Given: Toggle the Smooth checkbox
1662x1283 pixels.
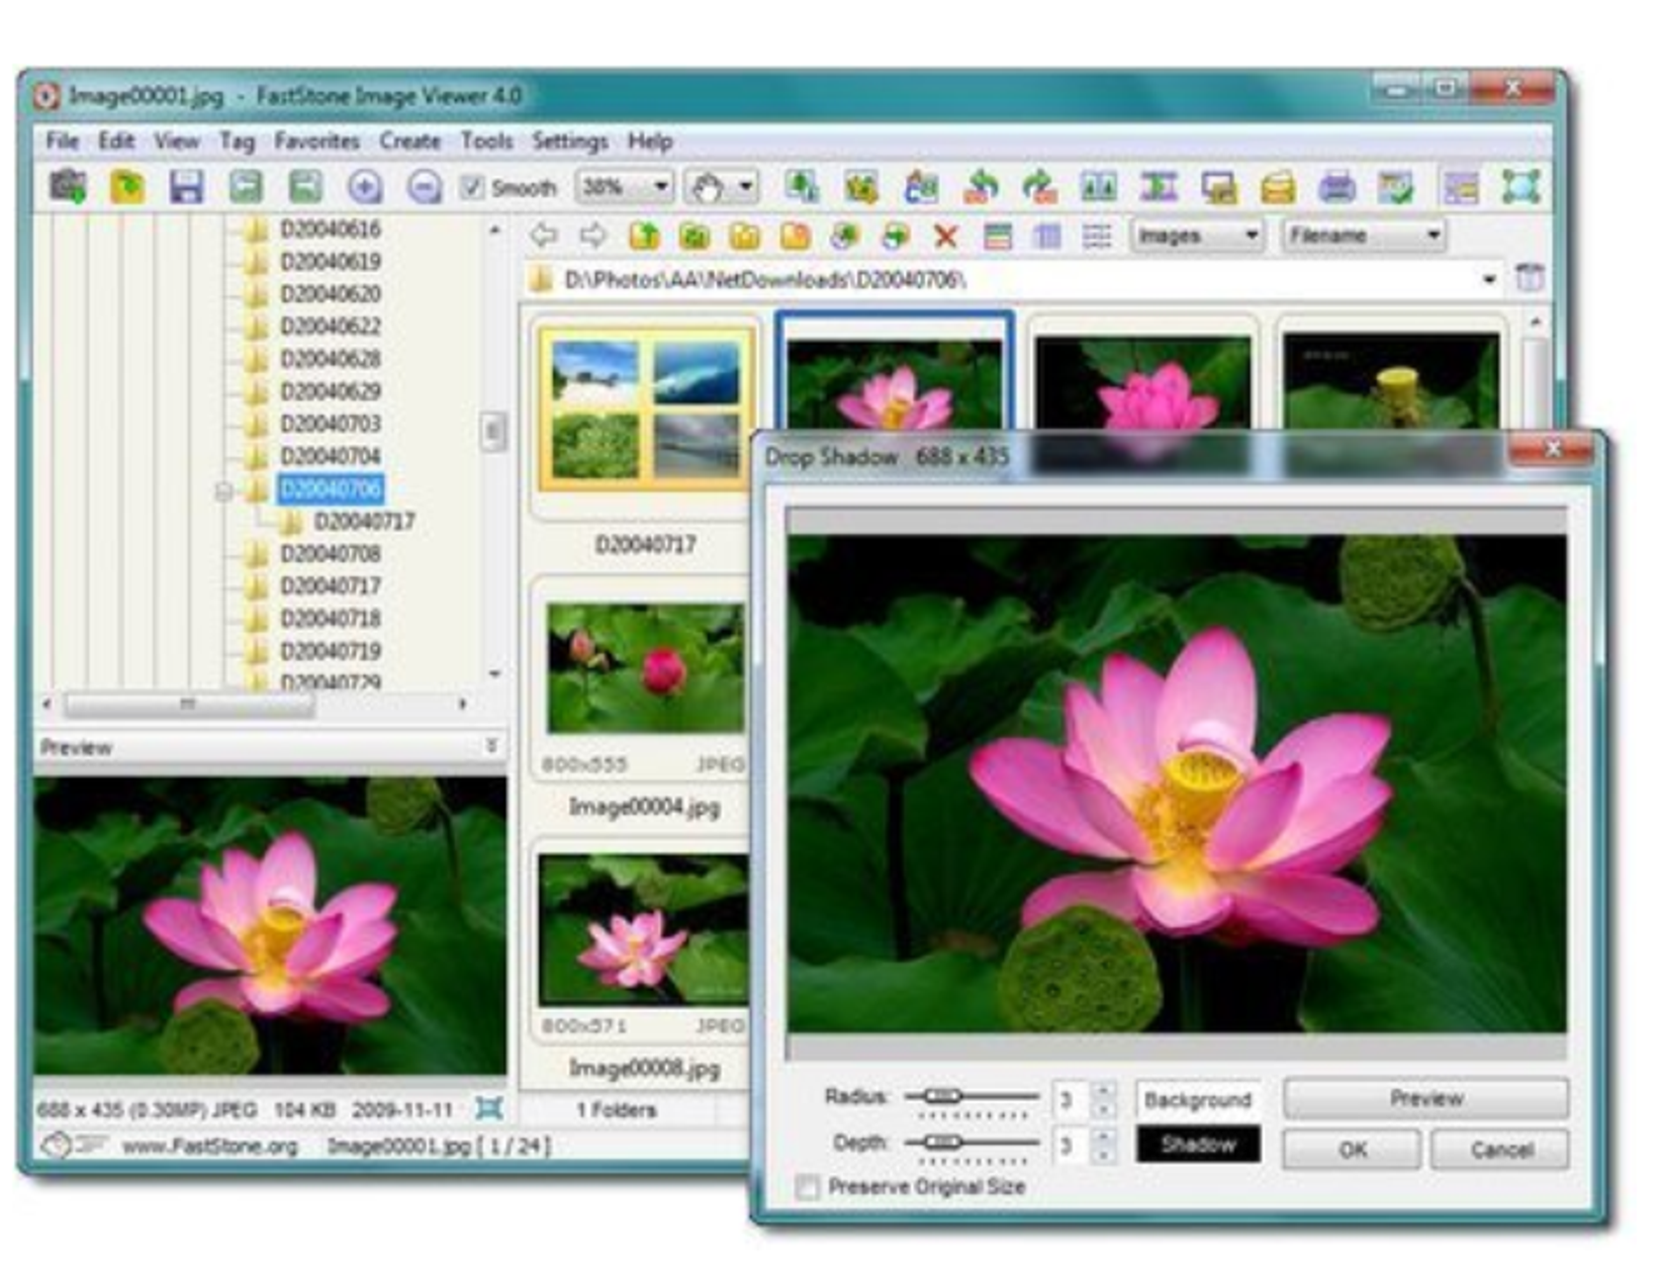Looking at the screenshot, I should [x=472, y=187].
